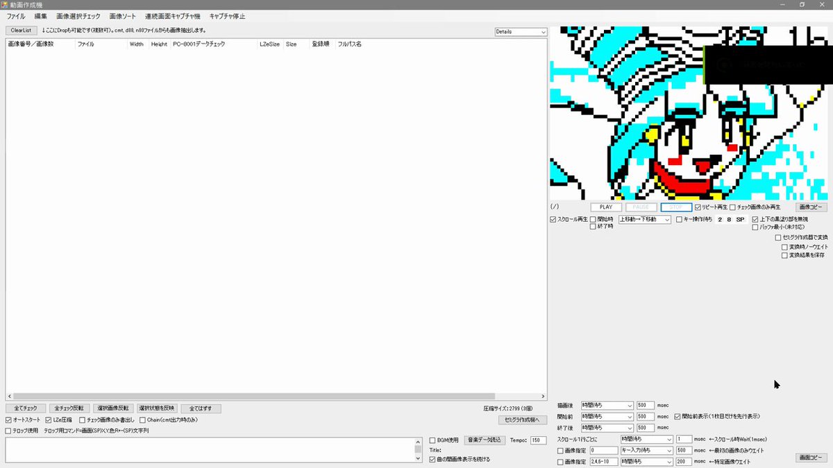The width and height of the screenshot is (833, 468).
Task: Click the 画像コピー button
Action: coord(811,207)
